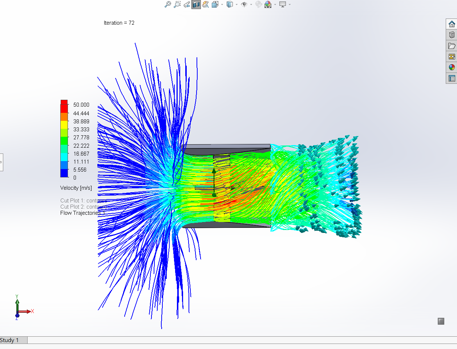Image resolution: width=457 pixels, height=349 pixels.
Task: Open the Custom Properties task pane tab
Action: pos(452,78)
